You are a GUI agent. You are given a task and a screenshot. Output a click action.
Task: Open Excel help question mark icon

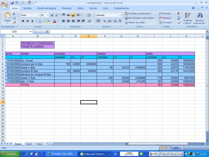[193, 8]
